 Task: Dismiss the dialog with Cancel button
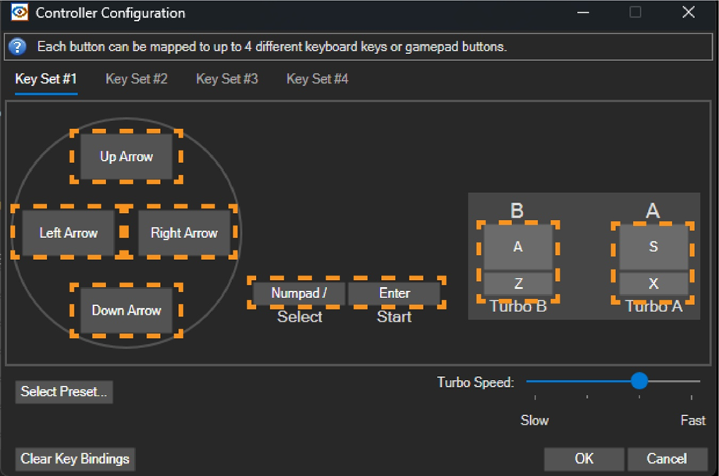(667, 459)
